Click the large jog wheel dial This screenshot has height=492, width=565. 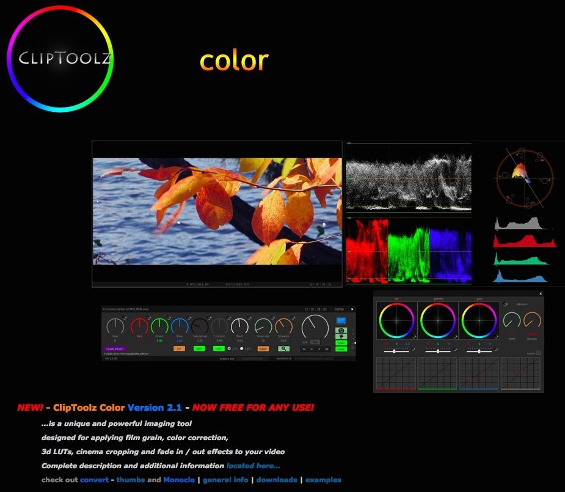(315, 326)
